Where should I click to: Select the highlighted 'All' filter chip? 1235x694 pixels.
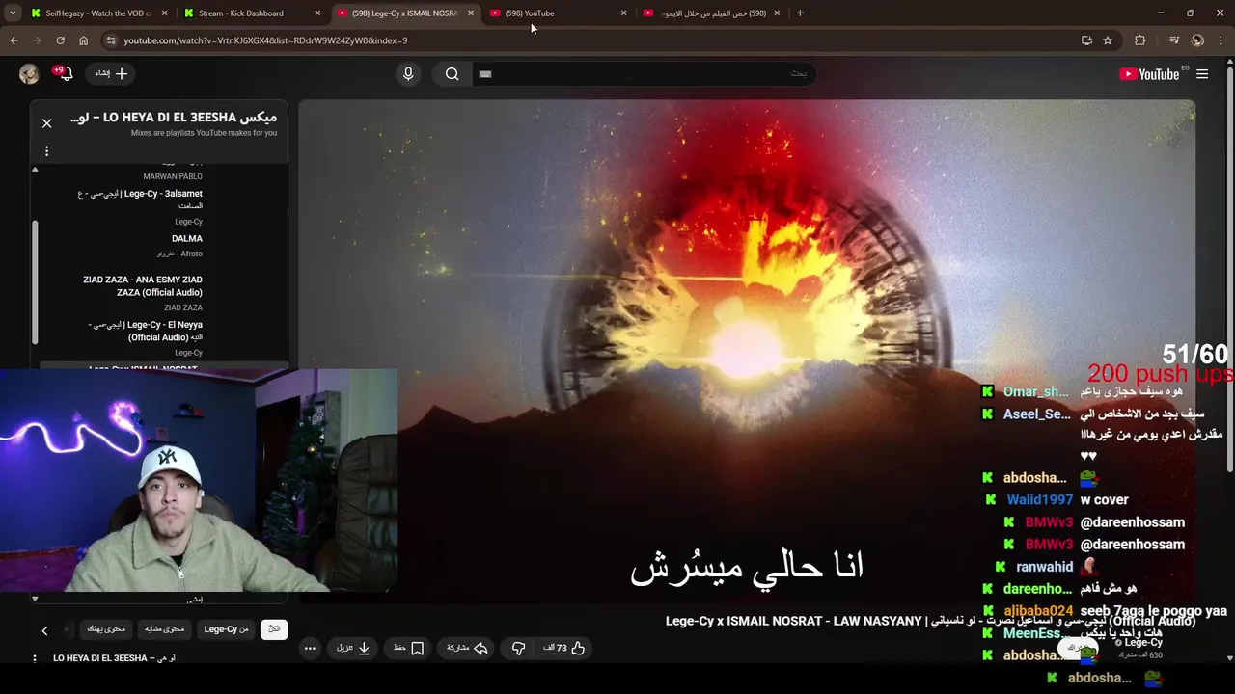tap(274, 629)
